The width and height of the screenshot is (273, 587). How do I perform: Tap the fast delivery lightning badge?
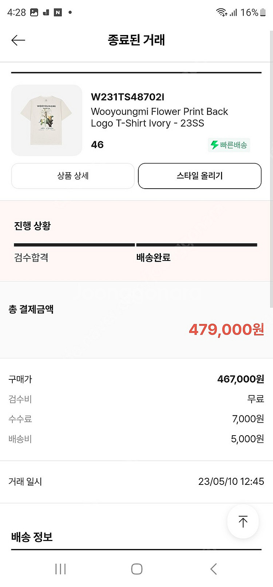click(229, 145)
